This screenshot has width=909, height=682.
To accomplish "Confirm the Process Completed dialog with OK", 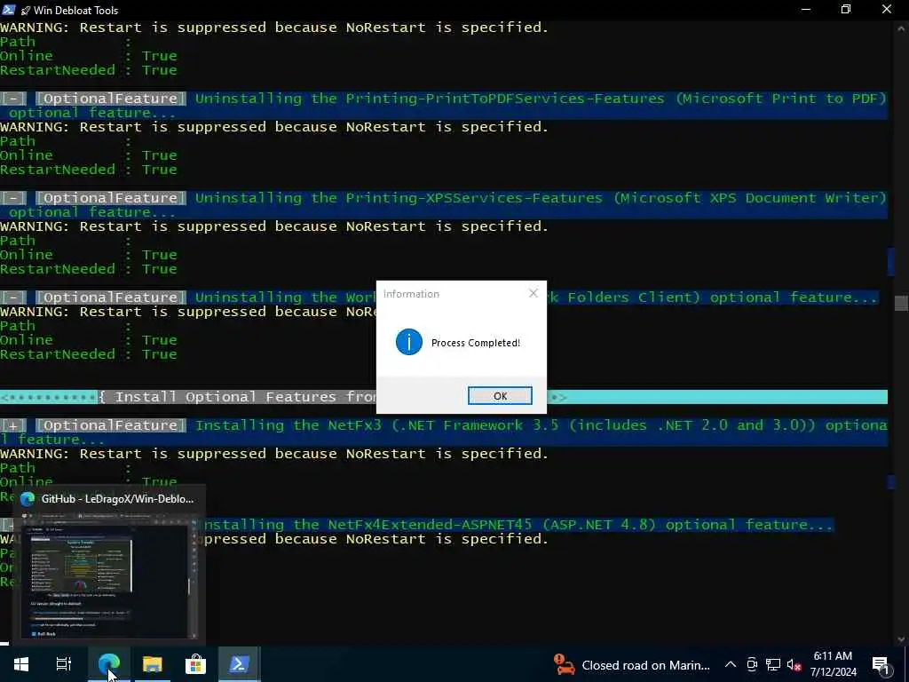I will [x=500, y=395].
